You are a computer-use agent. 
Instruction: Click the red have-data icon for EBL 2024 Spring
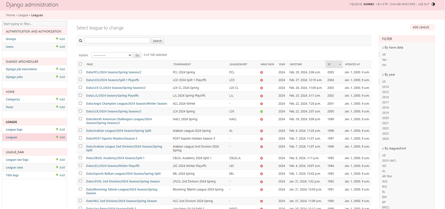(261, 174)
